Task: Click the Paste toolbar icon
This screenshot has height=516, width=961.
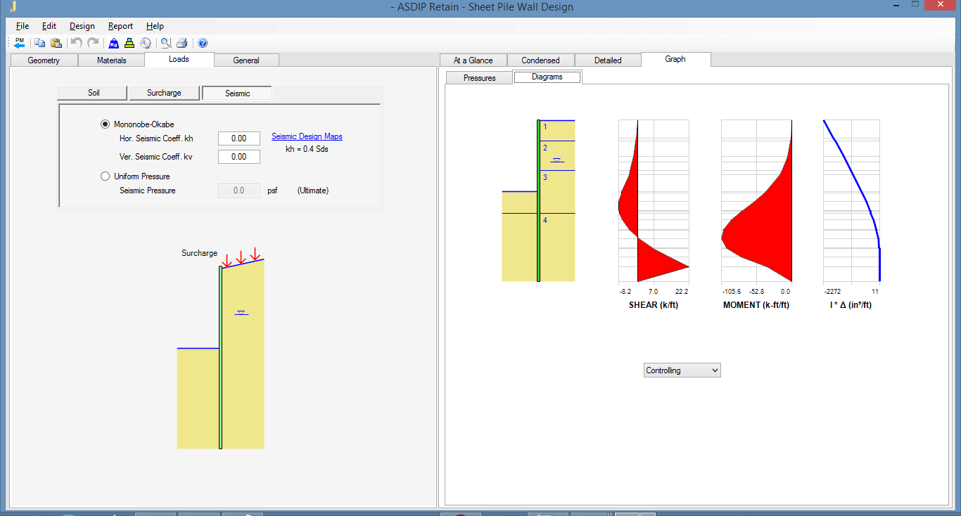Action: 56,43
